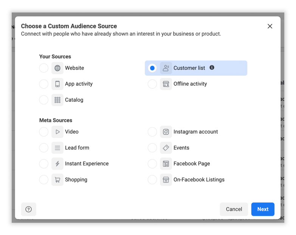Click the Instagram account label text

point(196,132)
